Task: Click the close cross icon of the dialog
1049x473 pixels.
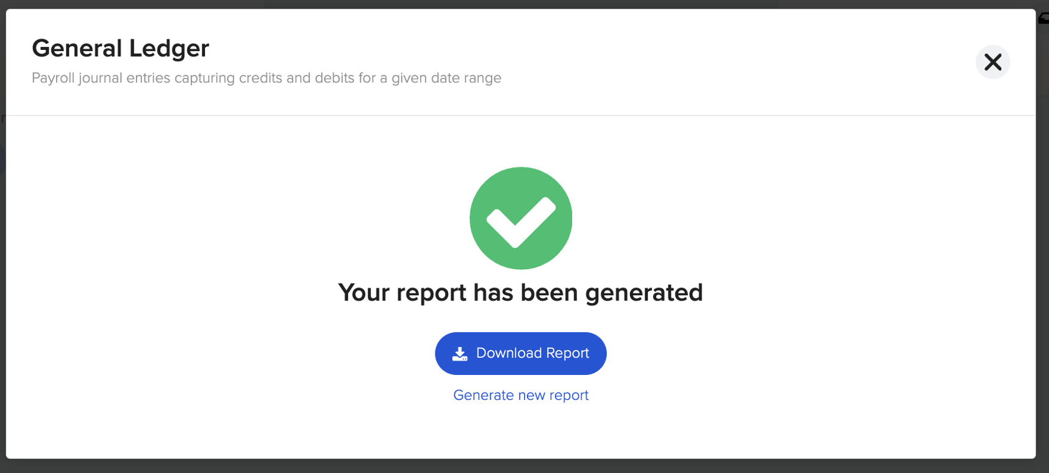Action: point(993,62)
